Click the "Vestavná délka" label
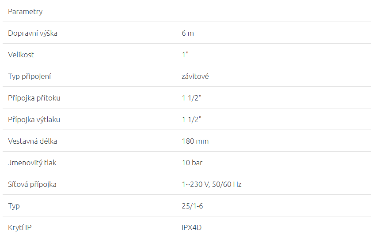The height and width of the screenshot is (238, 380). click(x=33, y=141)
